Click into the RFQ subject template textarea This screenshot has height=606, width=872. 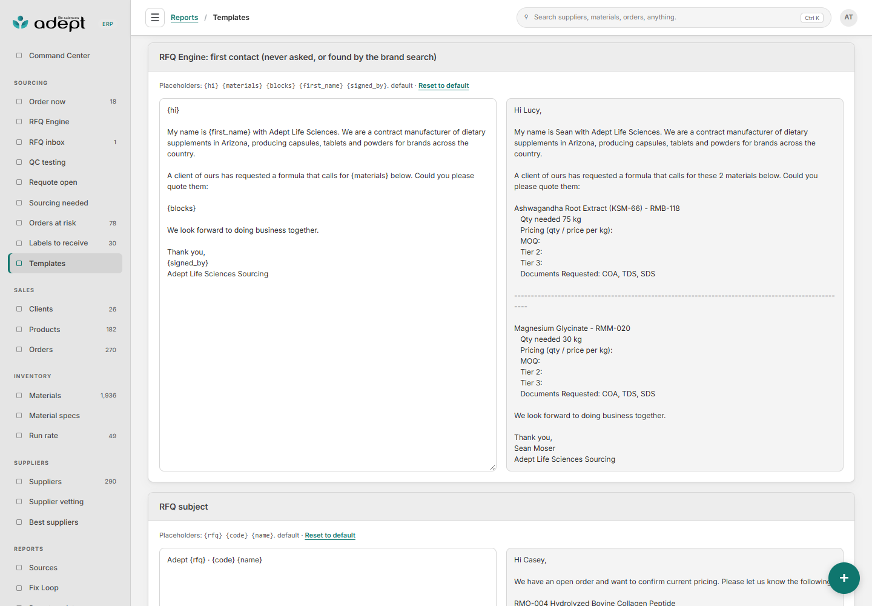tap(328, 577)
